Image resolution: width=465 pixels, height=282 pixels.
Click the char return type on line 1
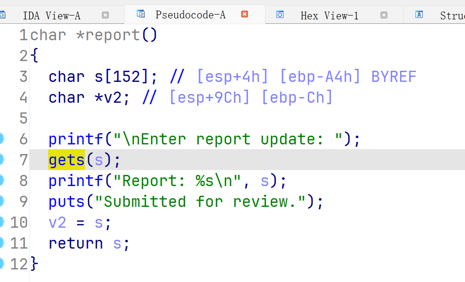click(48, 35)
